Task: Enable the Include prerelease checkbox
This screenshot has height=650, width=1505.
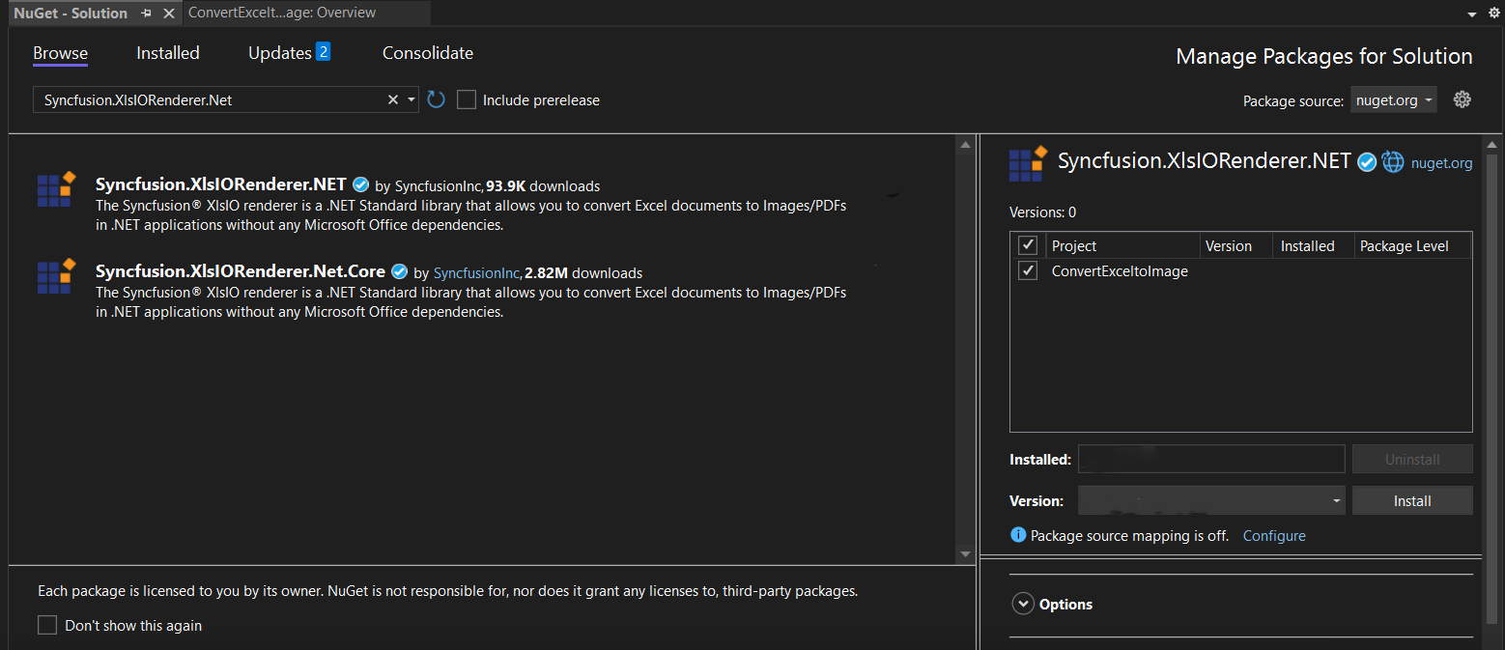Action: pos(467,99)
